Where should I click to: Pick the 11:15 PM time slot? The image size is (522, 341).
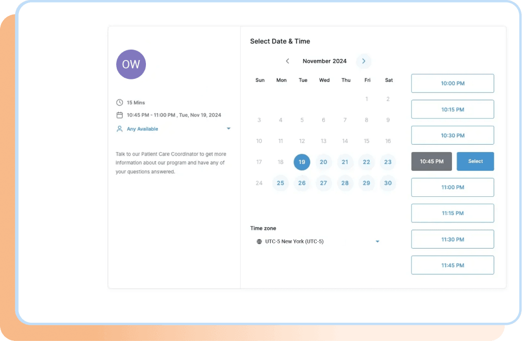point(452,213)
